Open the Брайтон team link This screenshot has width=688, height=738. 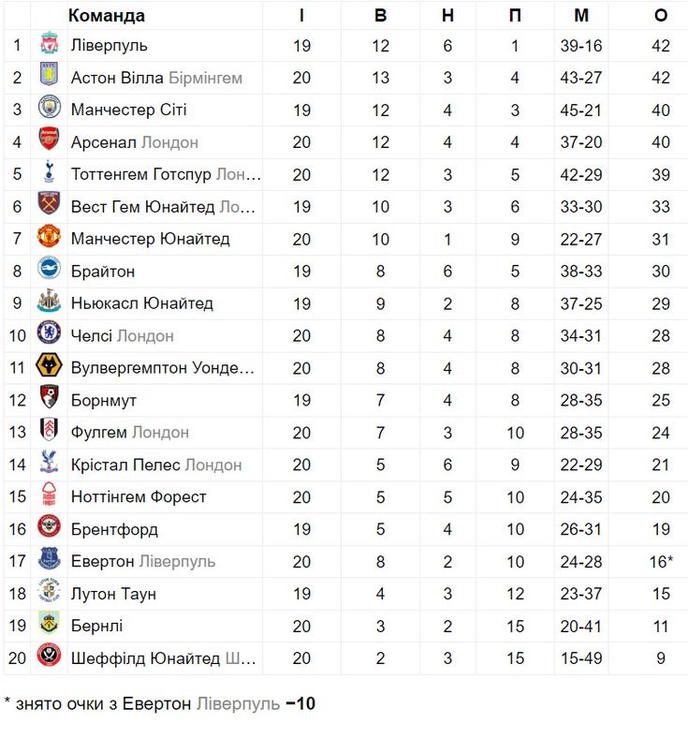click(103, 272)
